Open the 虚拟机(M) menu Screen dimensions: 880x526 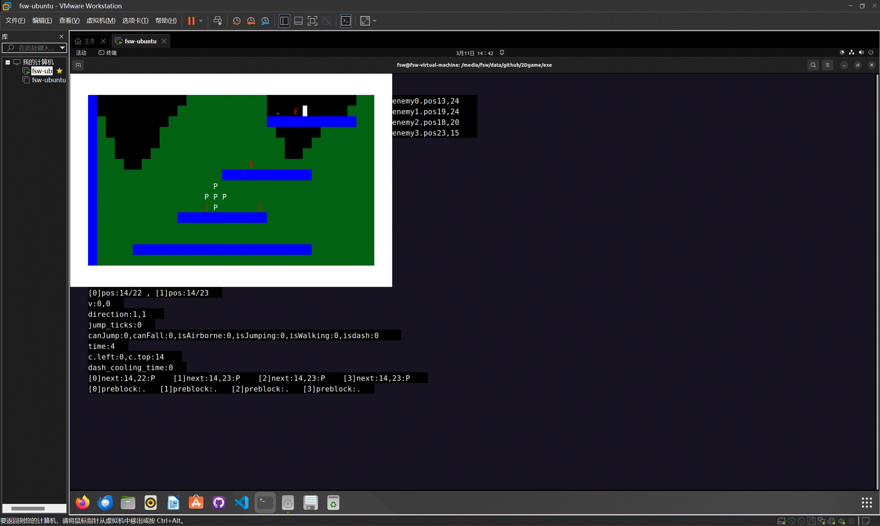(101, 21)
